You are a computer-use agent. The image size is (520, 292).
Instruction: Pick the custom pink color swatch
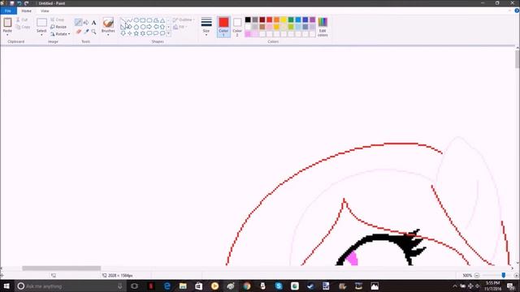(x=248, y=34)
